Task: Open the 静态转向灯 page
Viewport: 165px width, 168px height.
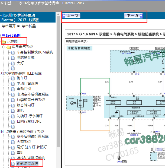Action: pyautogui.click(x=25, y=105)
